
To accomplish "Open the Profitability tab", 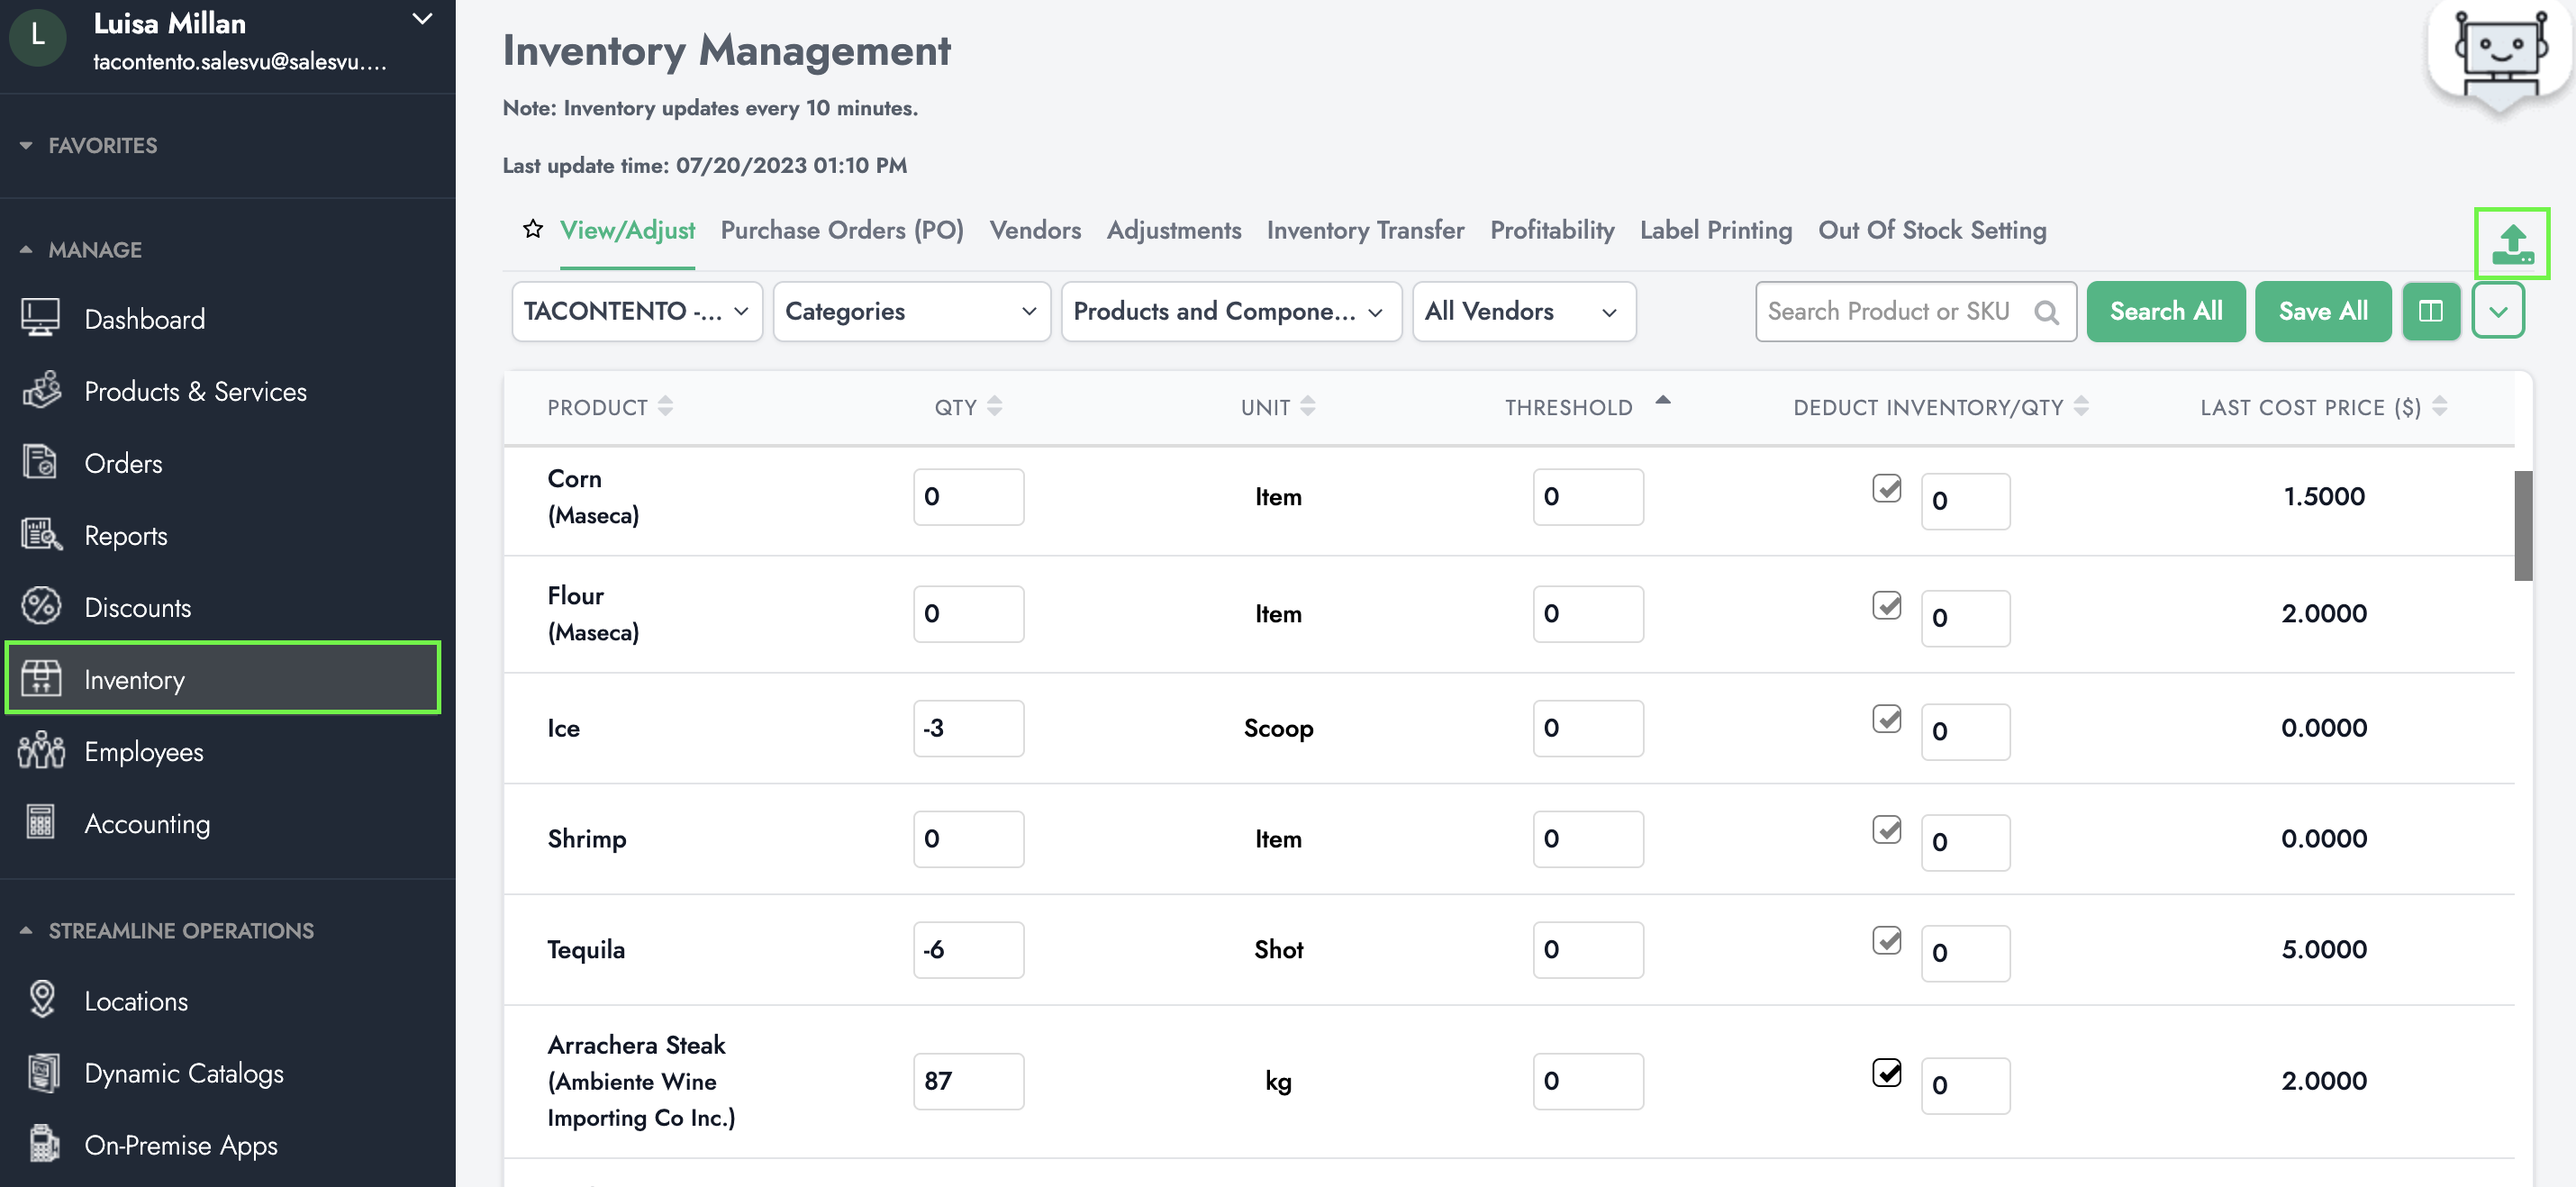I will pyautogui.click(x=1551, y=230).
